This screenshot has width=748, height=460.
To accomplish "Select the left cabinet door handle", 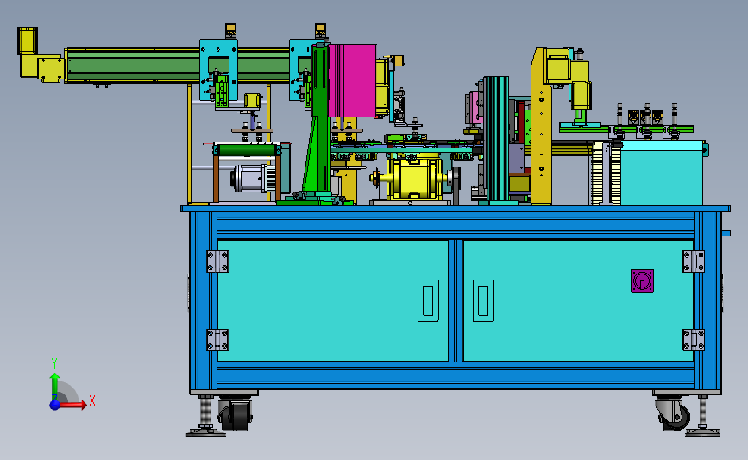I will pos(428,300).
